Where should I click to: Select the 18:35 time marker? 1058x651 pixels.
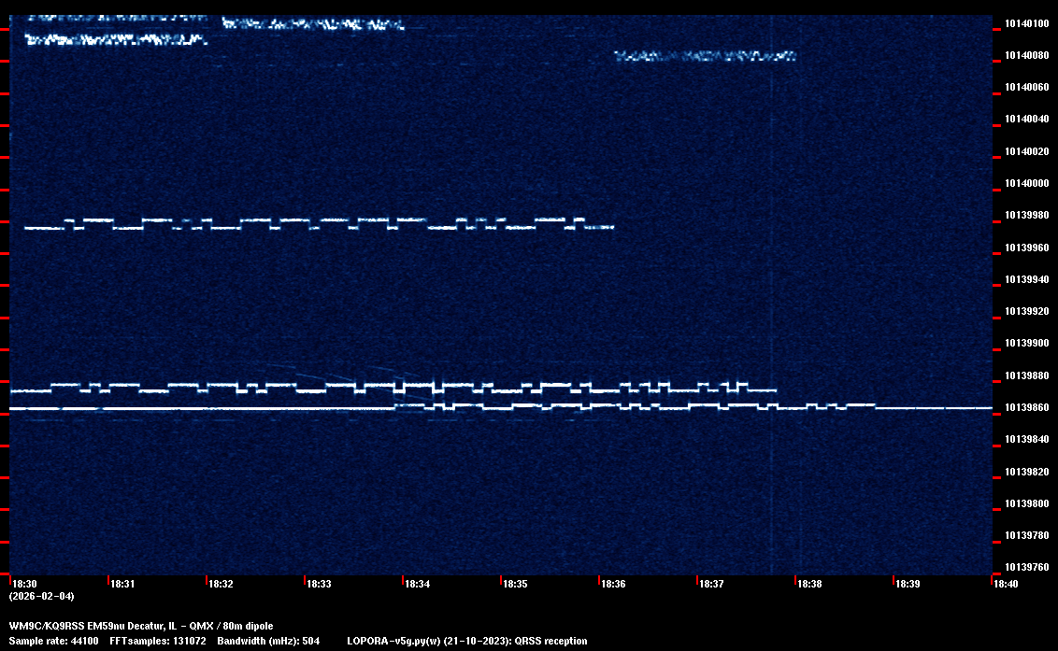click(515, 584)
